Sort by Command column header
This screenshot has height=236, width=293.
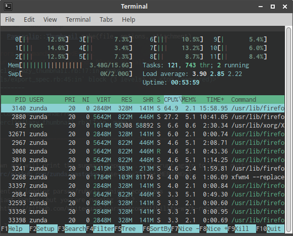tap(243, 100)
